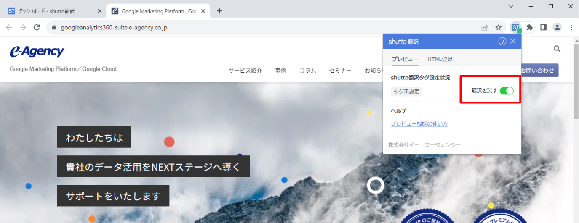579x223 pixels.
Task: Reload the page
Action: (x=37, y=27)
